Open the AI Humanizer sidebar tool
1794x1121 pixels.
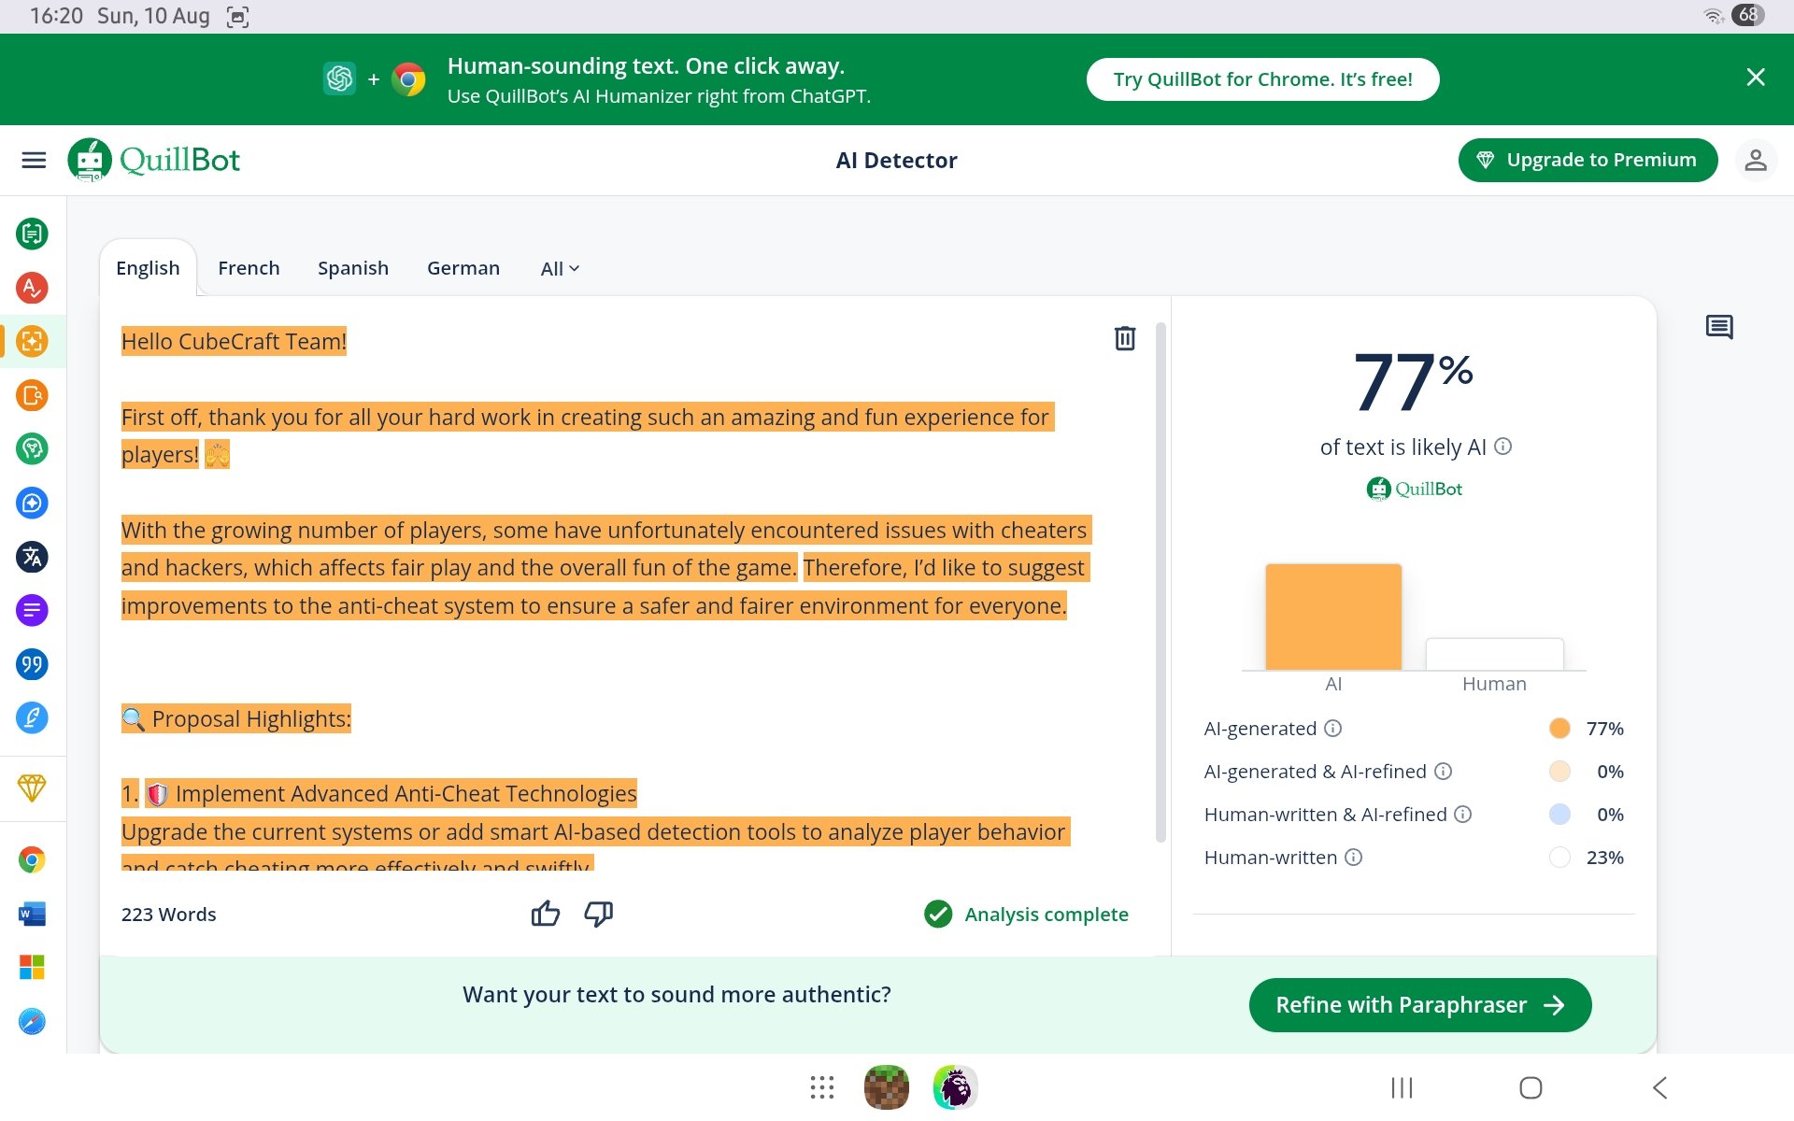(32, 449)
